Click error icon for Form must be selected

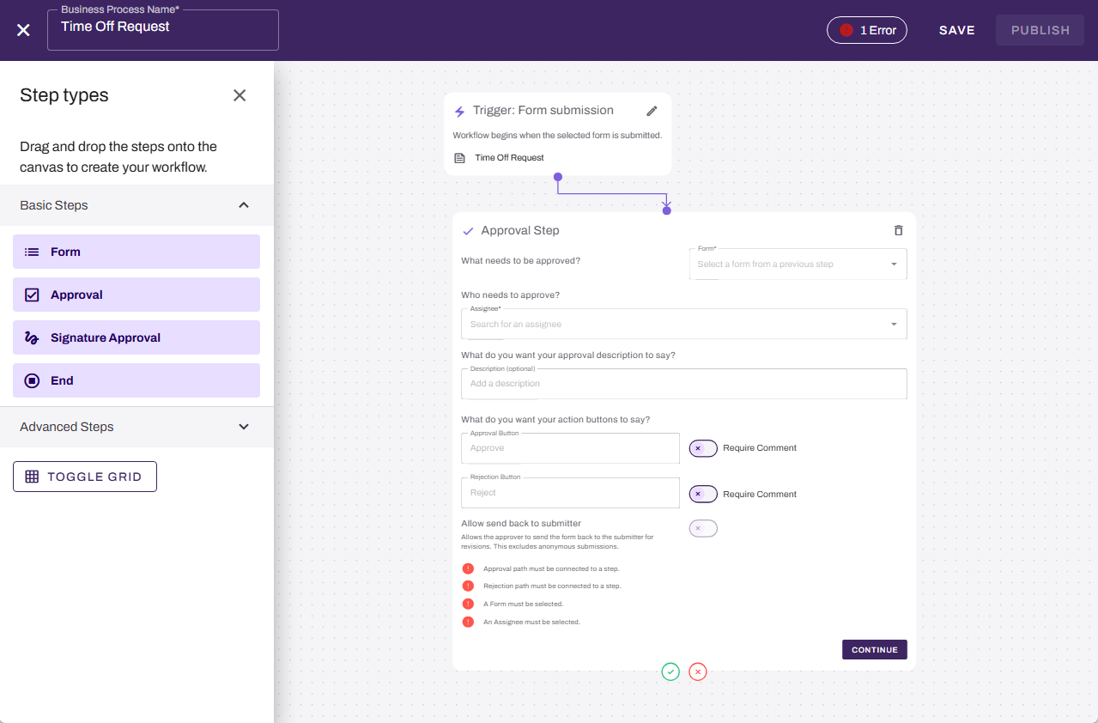click(468, 604)
